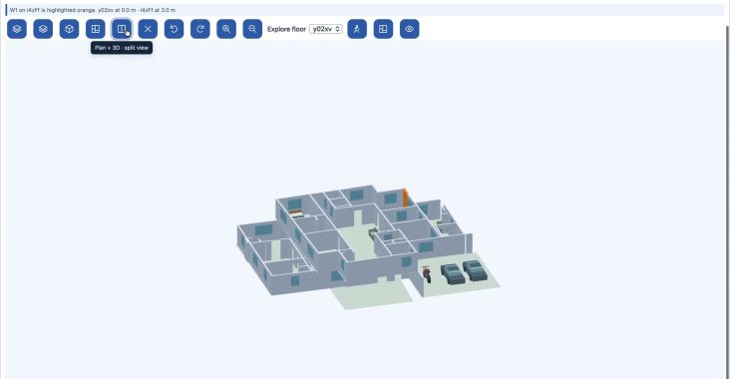
Task: Activate Plan + 3D split view button
Action: 122,29
